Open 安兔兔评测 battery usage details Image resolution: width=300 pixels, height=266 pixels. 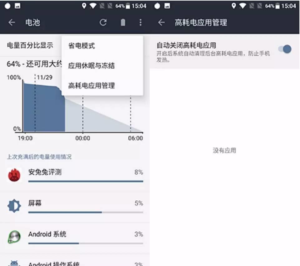point(75,175)
